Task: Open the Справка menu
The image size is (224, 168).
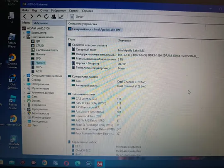Action: [88, 11]
